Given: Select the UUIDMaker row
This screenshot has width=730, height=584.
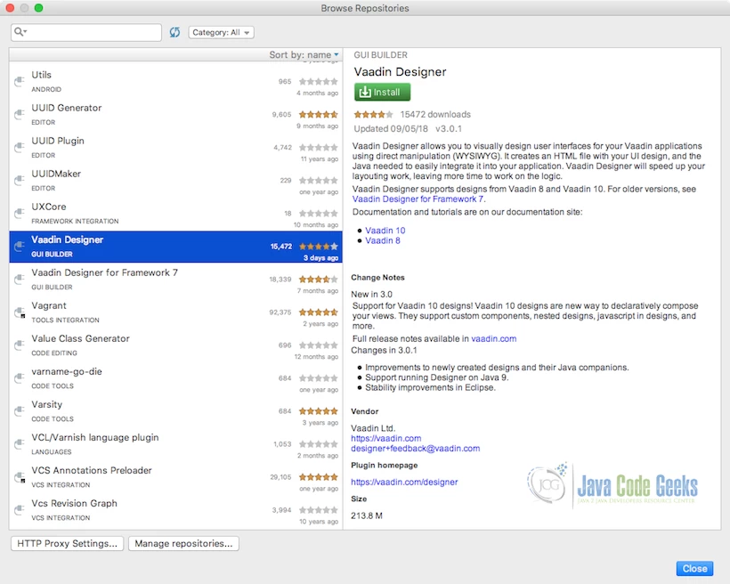Looking at the screenshot, I should tap(175, 180).
